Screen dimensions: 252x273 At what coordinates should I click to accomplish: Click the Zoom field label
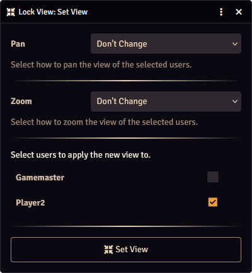(x=21, y=102)
